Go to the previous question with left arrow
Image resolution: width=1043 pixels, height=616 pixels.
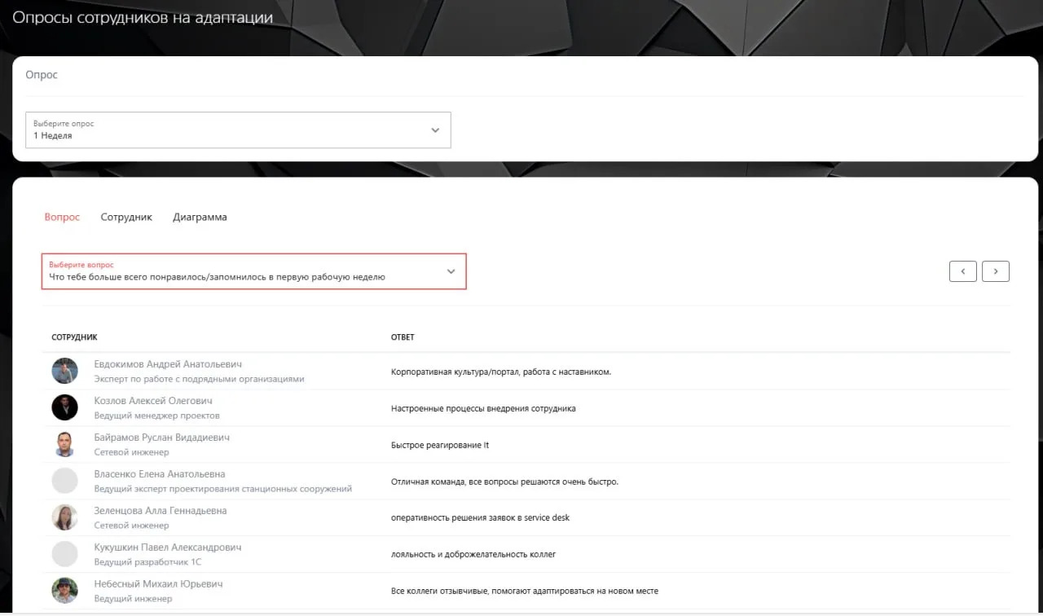tap(963, 271)
